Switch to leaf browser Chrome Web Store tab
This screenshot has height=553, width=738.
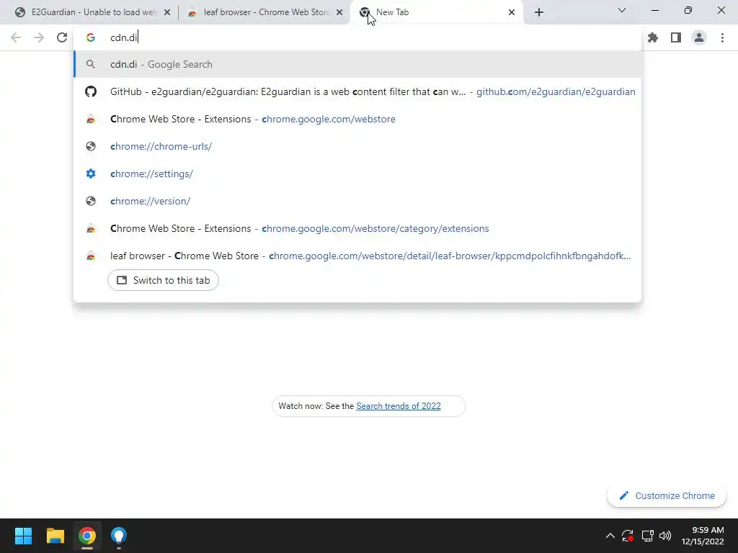266,12
